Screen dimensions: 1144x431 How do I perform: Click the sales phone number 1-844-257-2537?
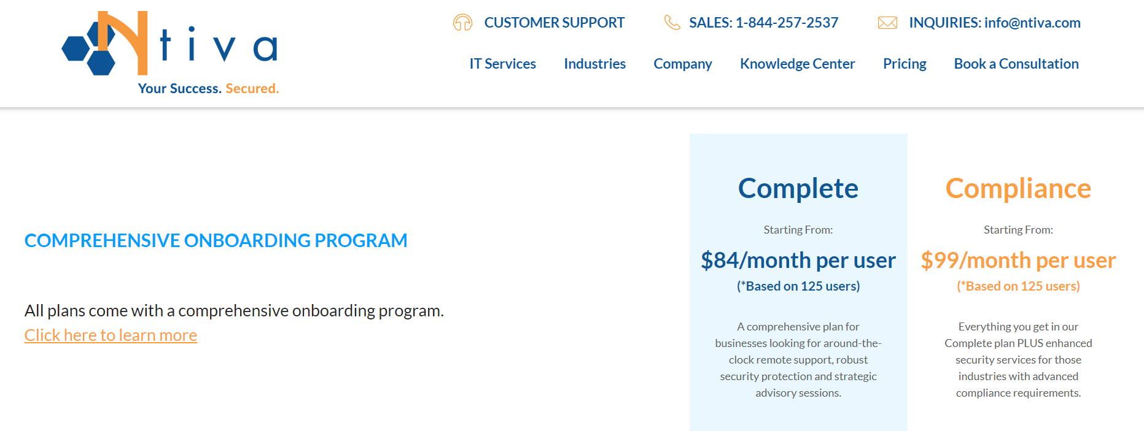(787, 23)
